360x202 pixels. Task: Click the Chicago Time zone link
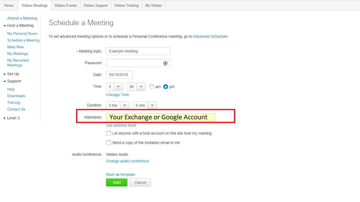point(118,95)
